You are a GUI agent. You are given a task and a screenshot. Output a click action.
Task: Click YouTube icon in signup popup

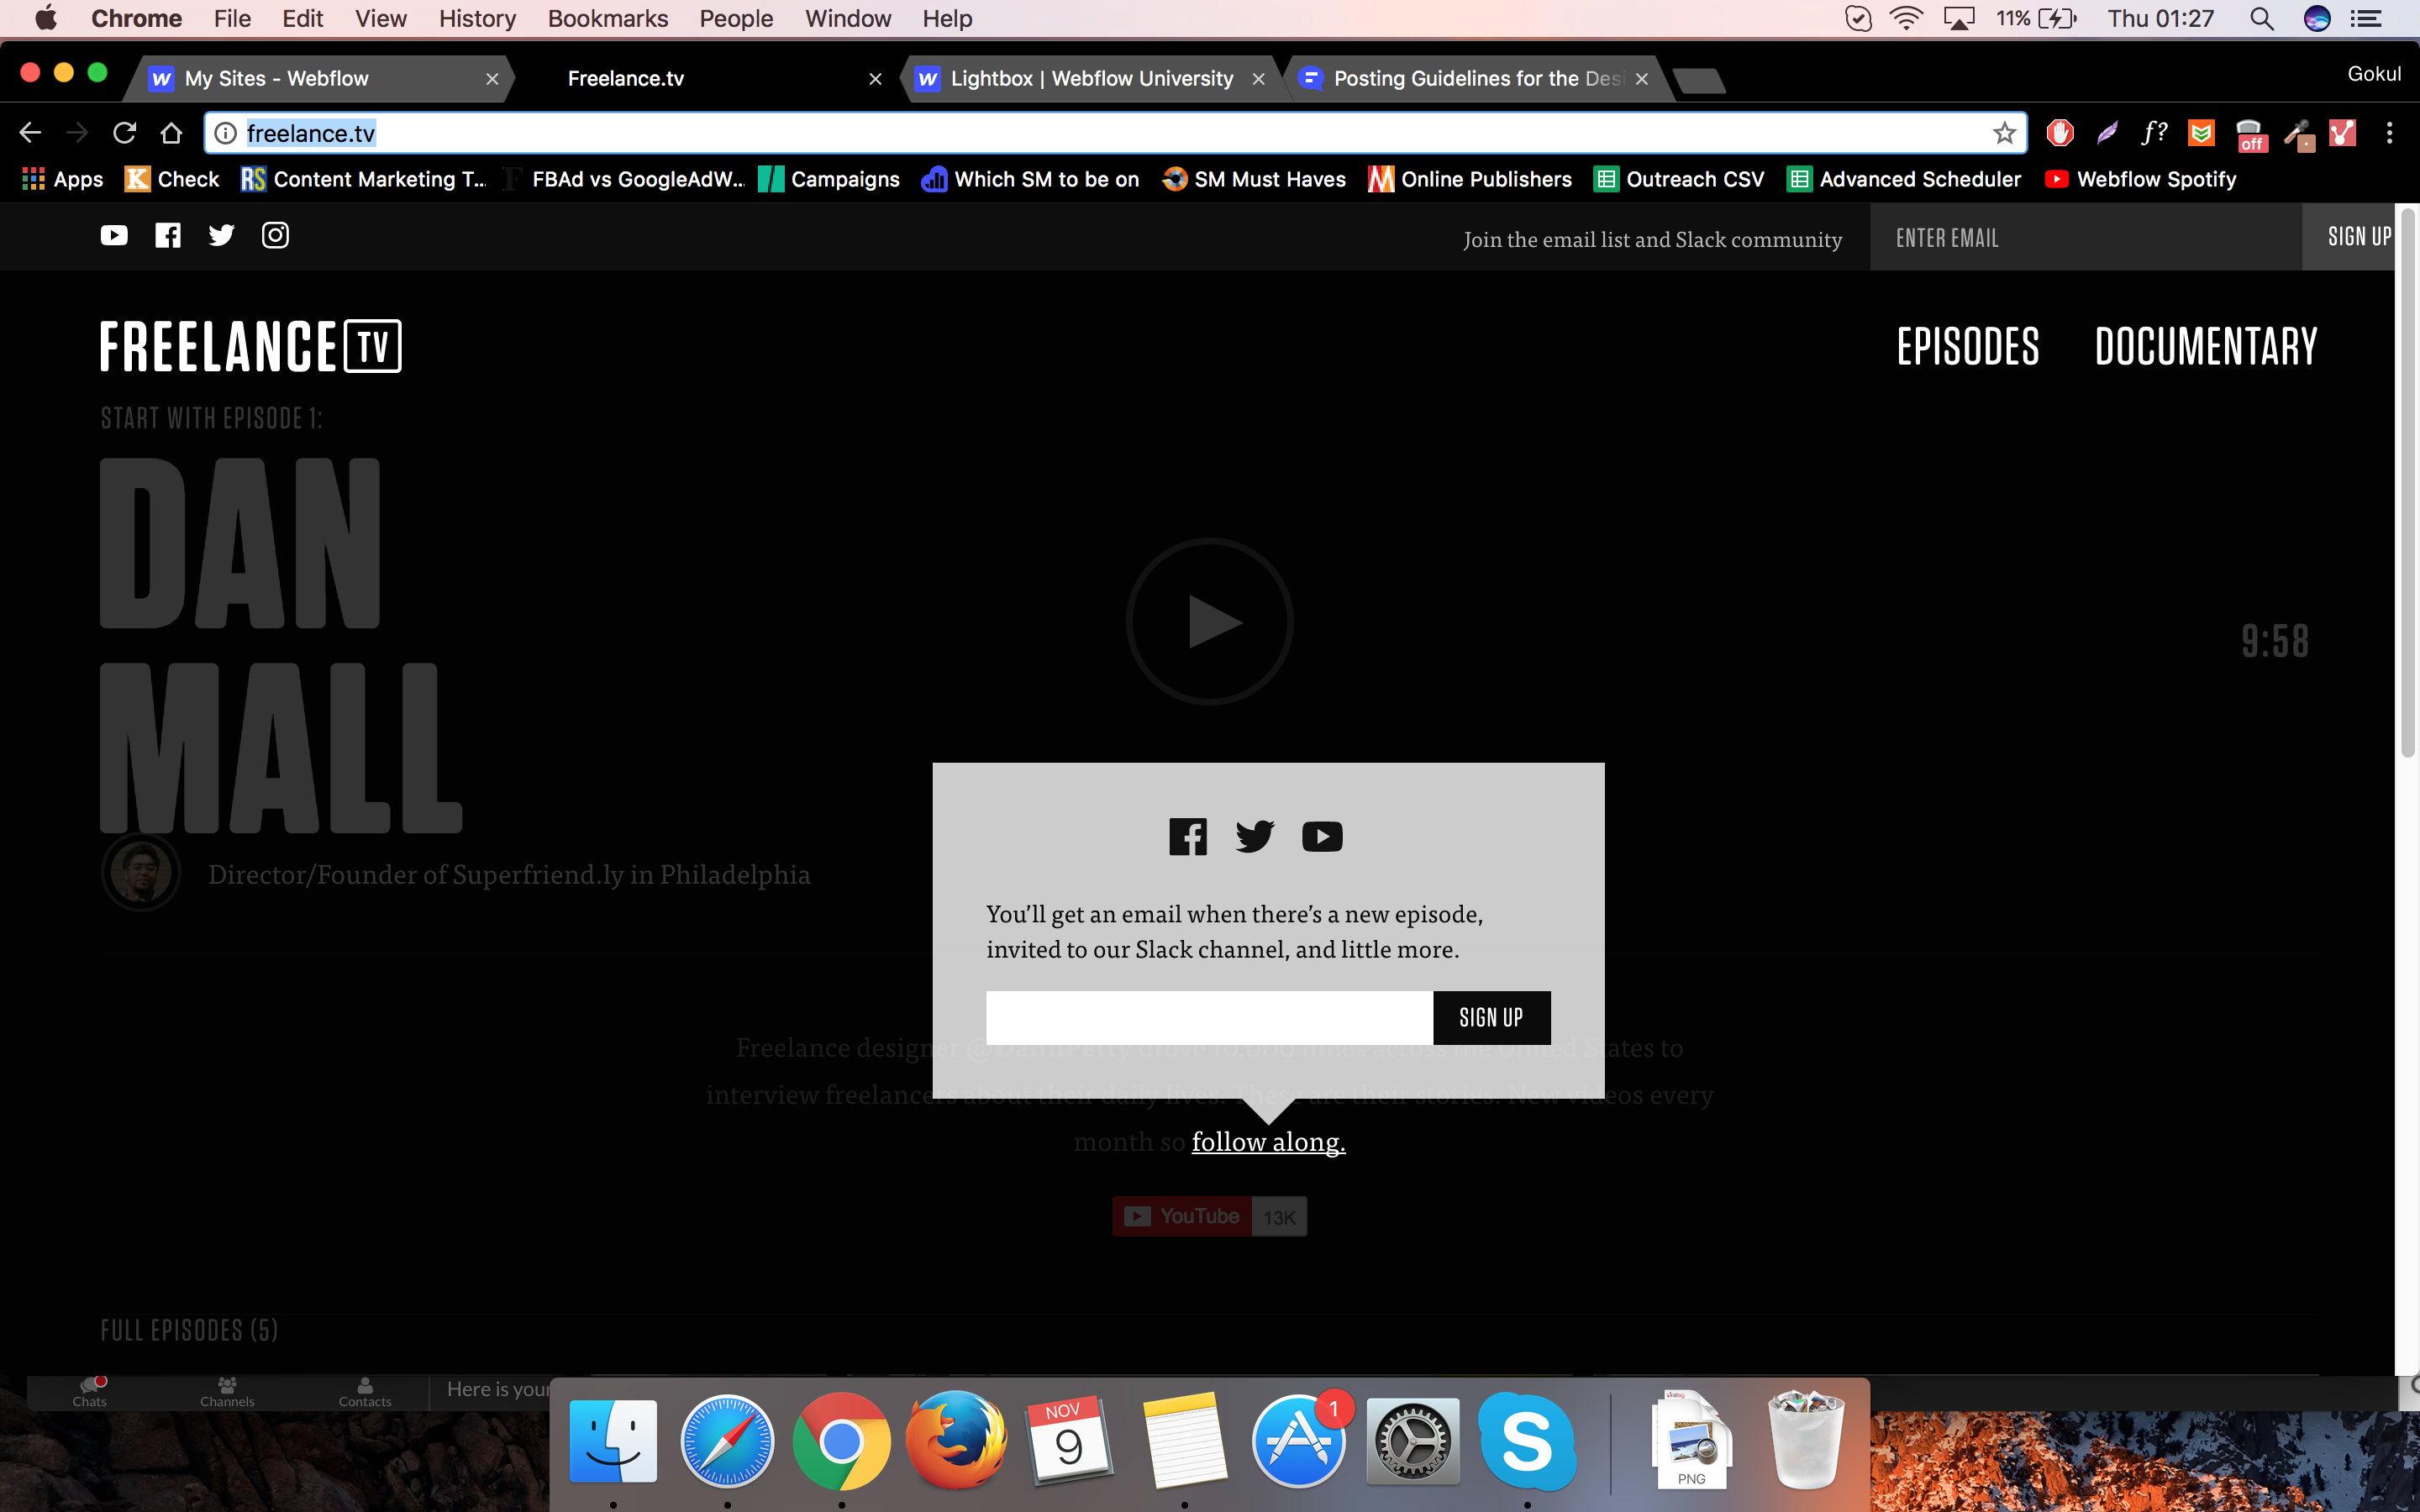coord(1322,836)
